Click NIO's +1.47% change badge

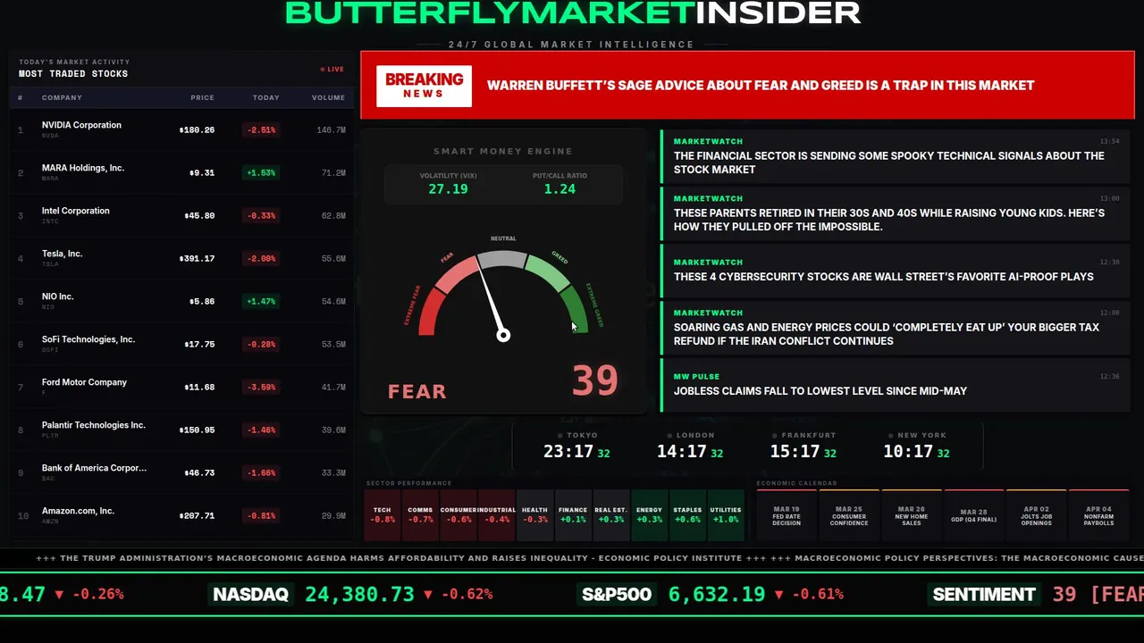[263, 301]
